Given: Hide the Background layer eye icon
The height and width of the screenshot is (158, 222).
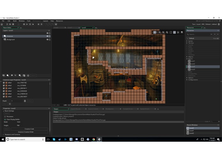Looking at the screenshot, I should click(47, 40).
